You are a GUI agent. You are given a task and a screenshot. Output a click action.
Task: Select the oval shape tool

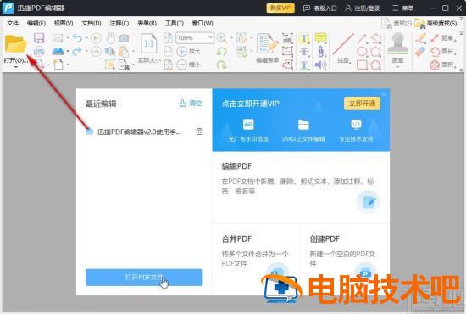pos(362,52)
